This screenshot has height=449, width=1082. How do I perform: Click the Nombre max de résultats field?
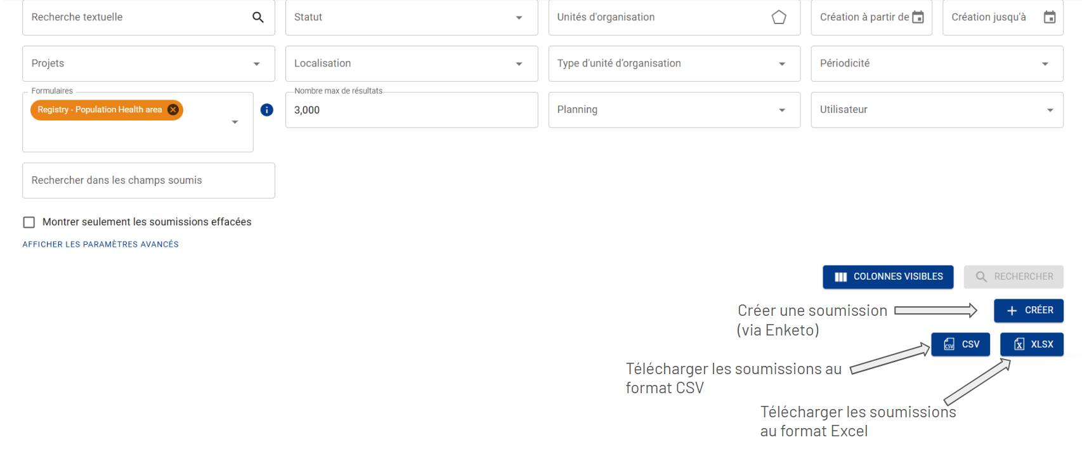tap(412, 110)
